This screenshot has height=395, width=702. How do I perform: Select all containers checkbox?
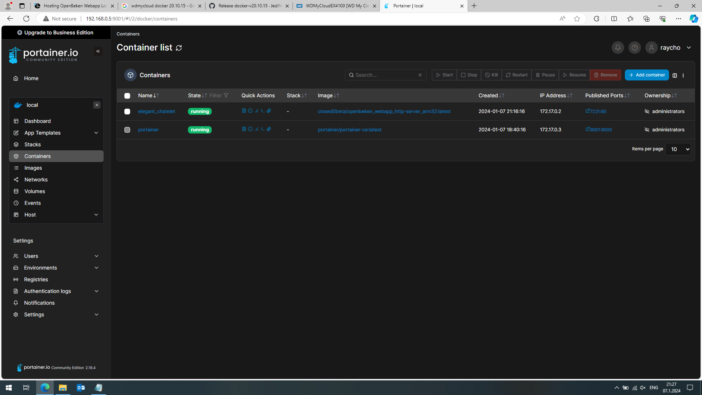[127, 96]
